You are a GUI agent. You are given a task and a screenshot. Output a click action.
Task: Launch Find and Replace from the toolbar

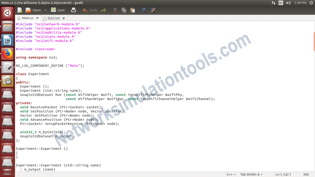pos(153,10)
